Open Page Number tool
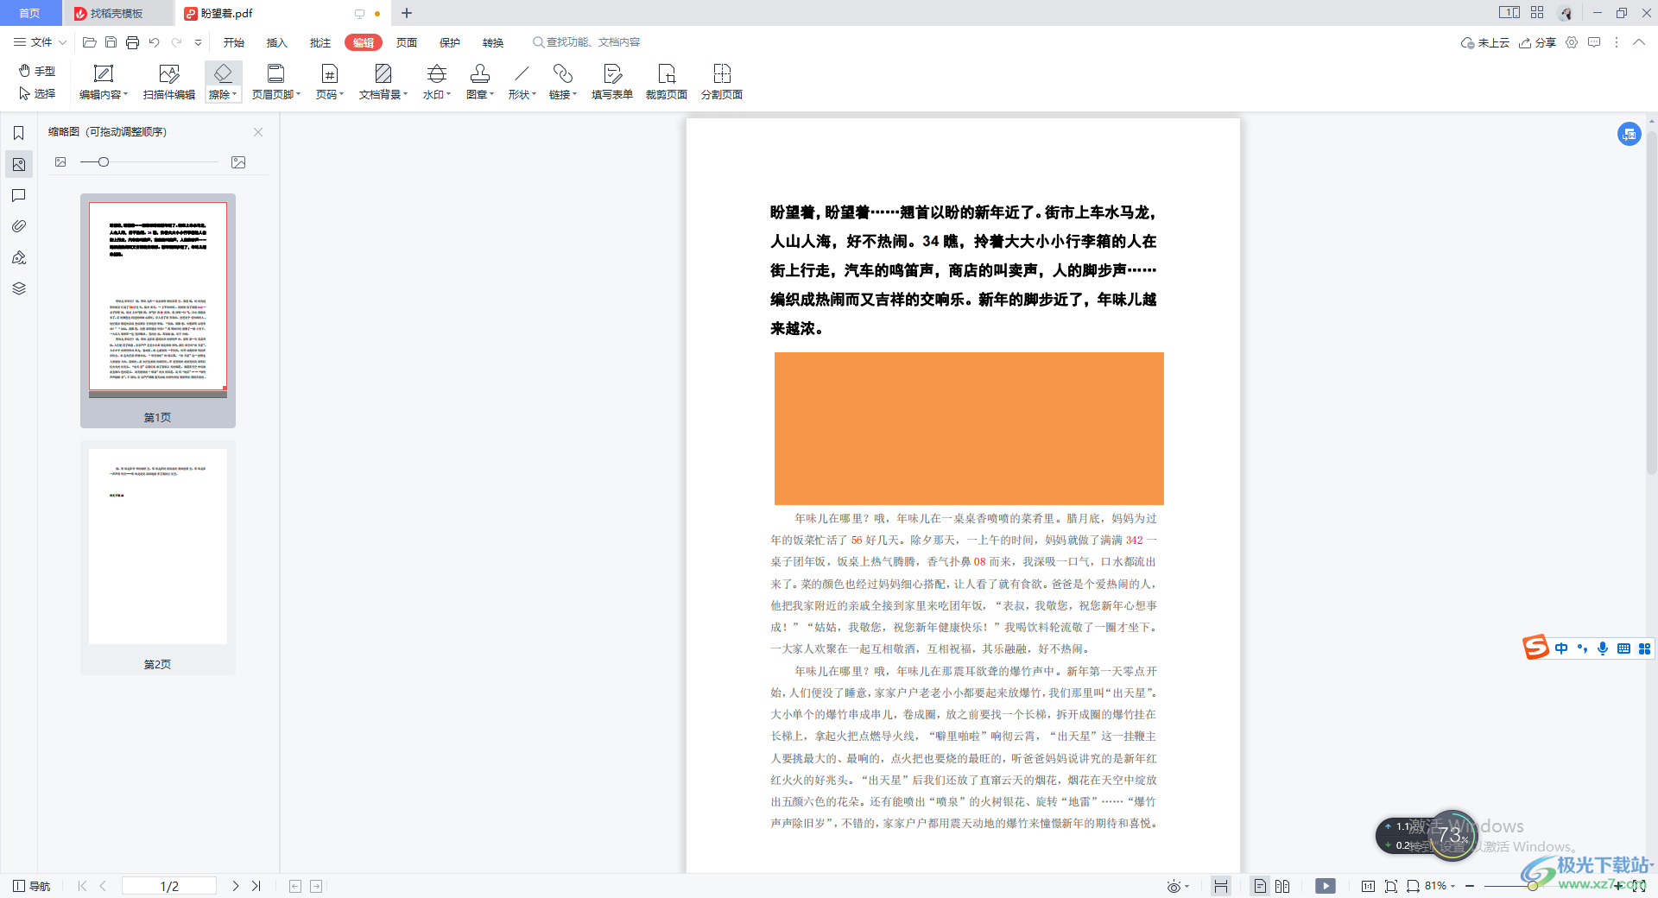This screenshot has width=1658, height=898. pyautogui.click(x=329, y=82)
